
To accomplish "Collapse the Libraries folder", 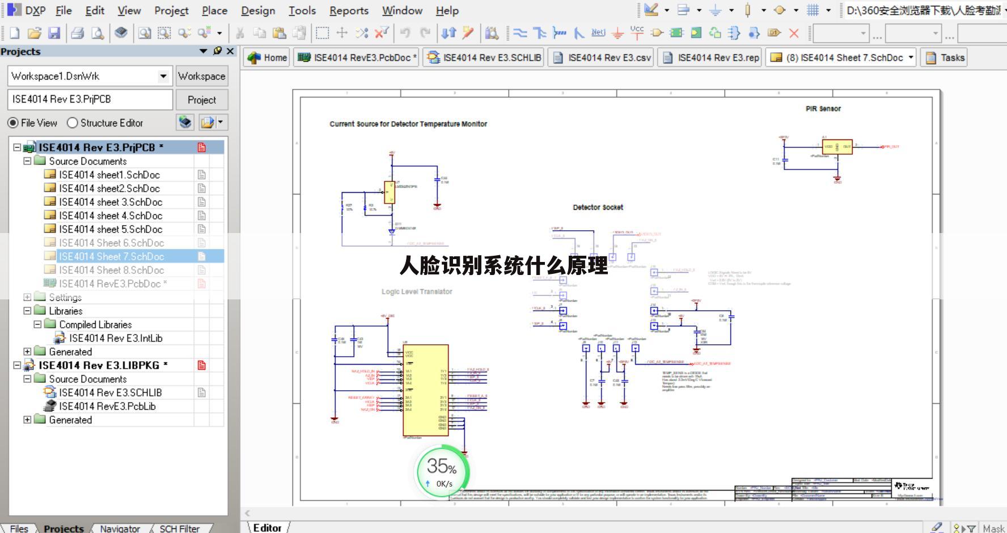I will pos(27,311).
